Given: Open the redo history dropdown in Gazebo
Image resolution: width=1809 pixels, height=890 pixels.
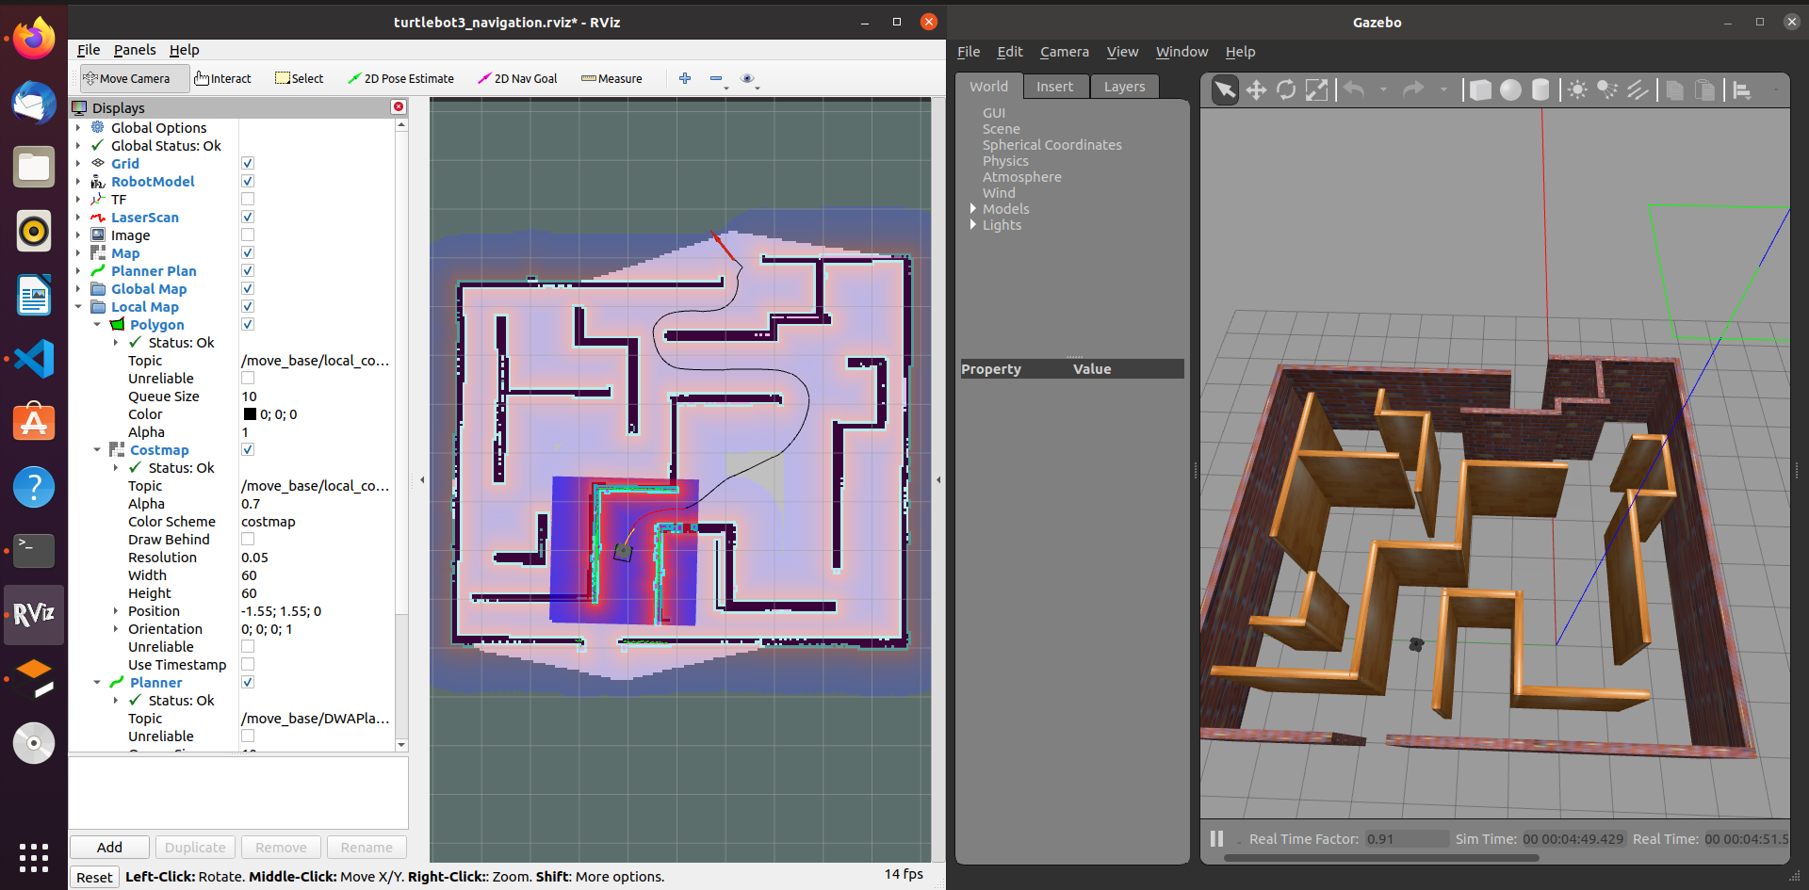Looking at the screenshot, I should pos(1443,89).
